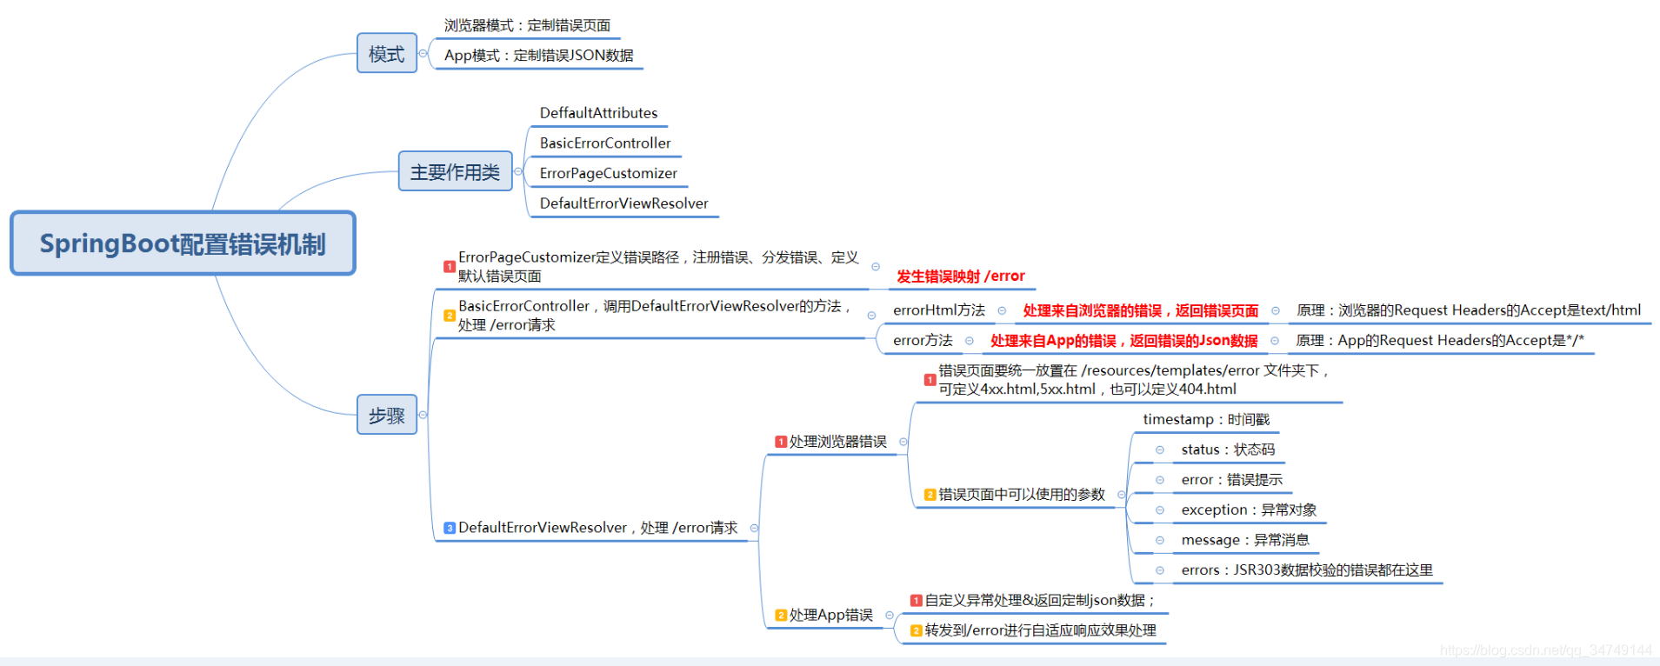
Task: Select the App模式：定制错误JSON数据 subtopic
Action: coord(538,56)
